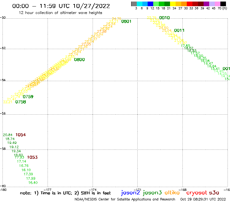Click the 00:00 – 11:59 UTC date title

tap(61, 6)
